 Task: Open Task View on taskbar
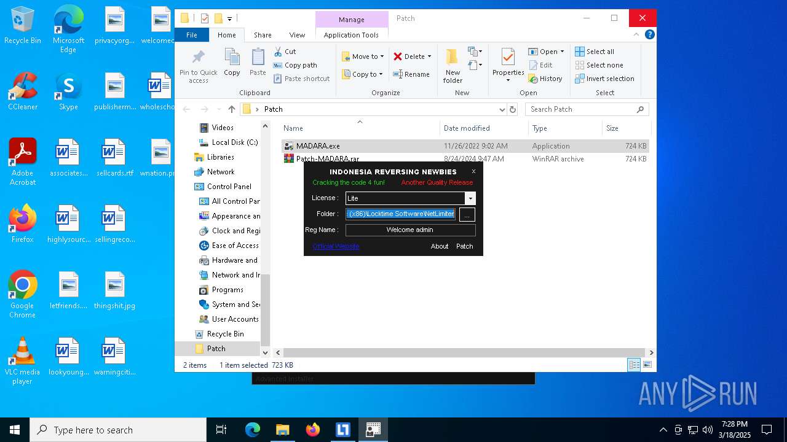point(221,430)
